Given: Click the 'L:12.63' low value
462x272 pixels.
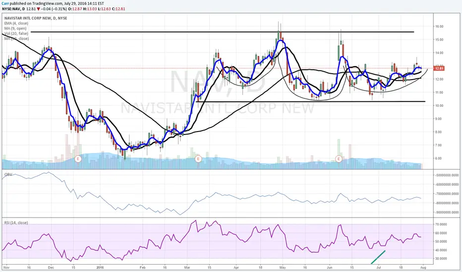Looking at the screenshot, I should tap(104, 9).
